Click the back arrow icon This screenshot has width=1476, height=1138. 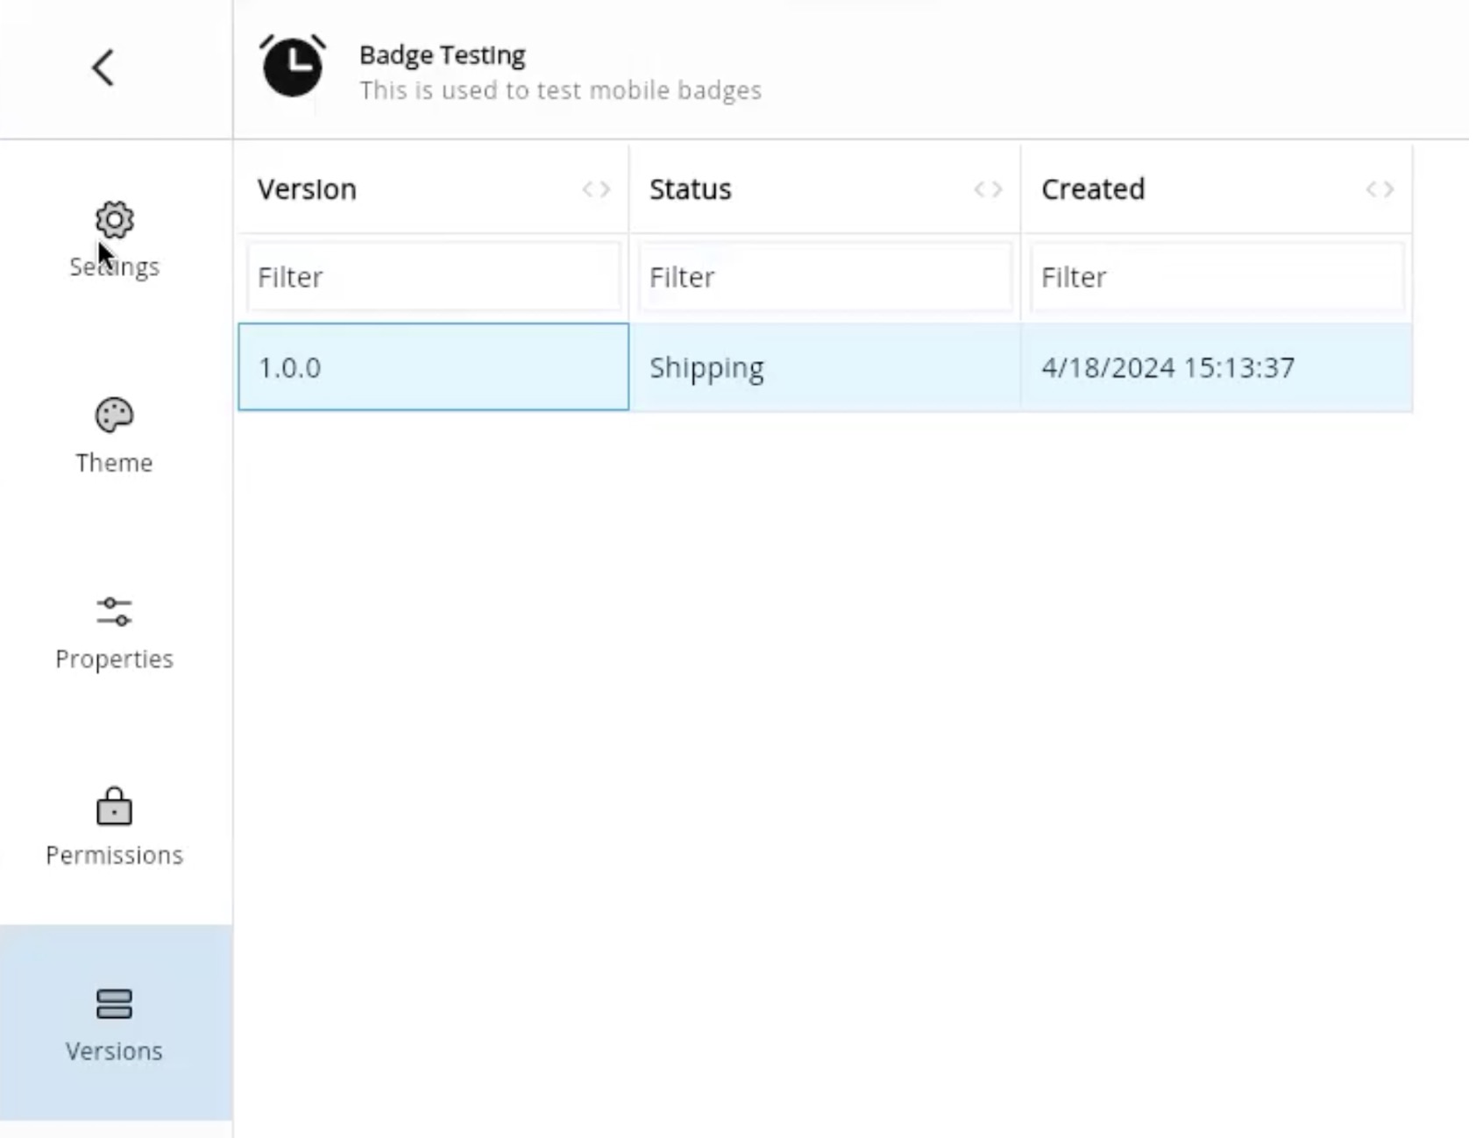(x=103, y=68)
